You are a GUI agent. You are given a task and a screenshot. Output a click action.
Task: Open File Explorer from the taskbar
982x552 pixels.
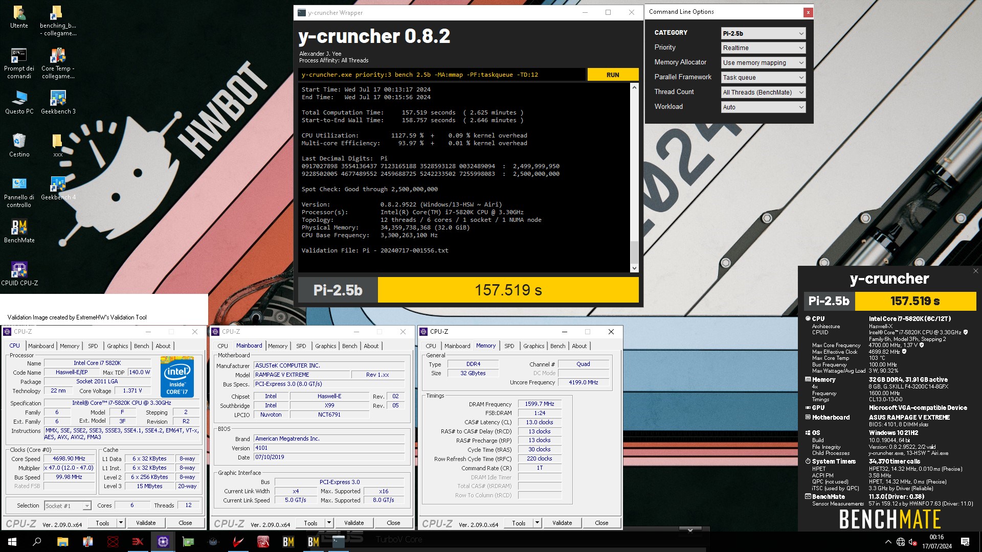(x=62, y=542)
